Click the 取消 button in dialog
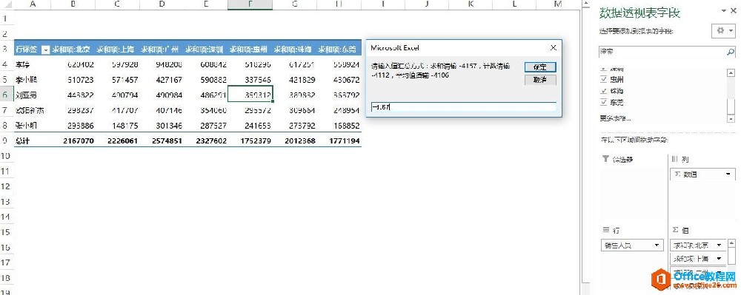Viewport: 741px width, 295px height. pyautogui.click(x=540, y=80)
